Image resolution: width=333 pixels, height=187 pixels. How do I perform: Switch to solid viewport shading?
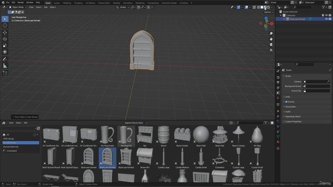262,7
